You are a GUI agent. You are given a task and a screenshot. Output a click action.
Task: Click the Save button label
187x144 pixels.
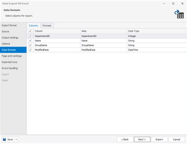coord(10,139)
